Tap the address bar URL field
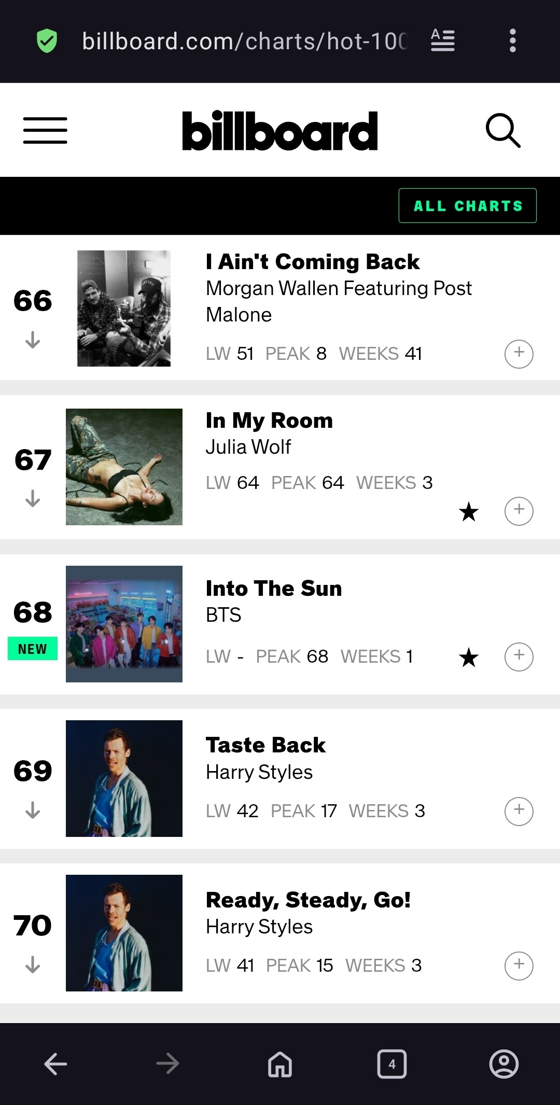 (x=245, y=41)
